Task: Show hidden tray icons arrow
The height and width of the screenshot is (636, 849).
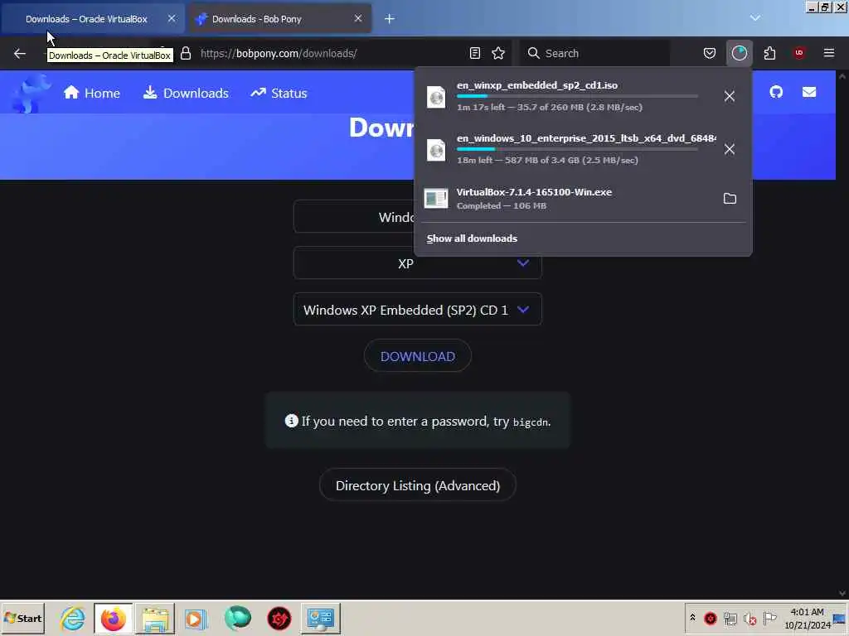Action: pos(692,618)
